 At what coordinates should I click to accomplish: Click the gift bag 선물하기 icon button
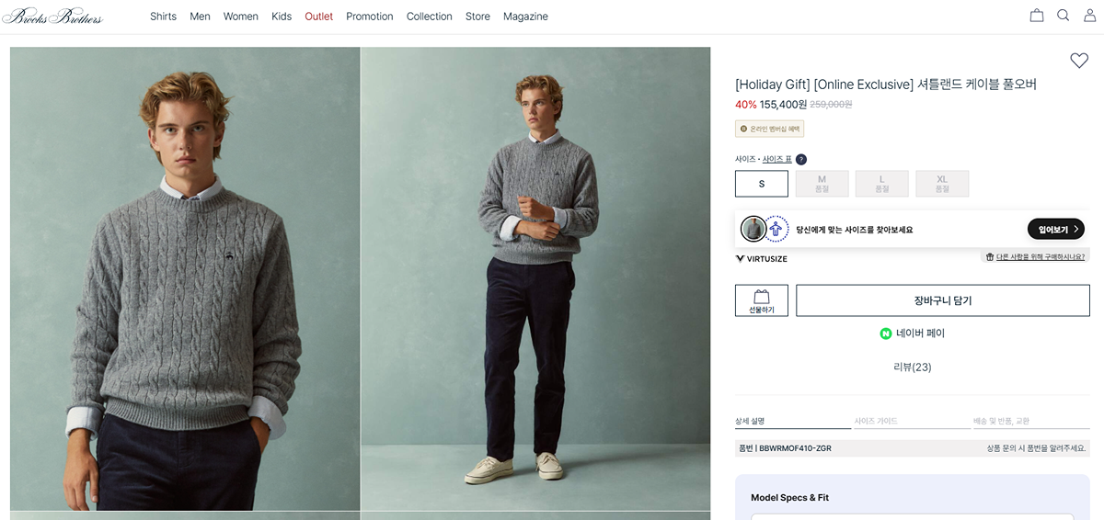(x=762, y=300)
